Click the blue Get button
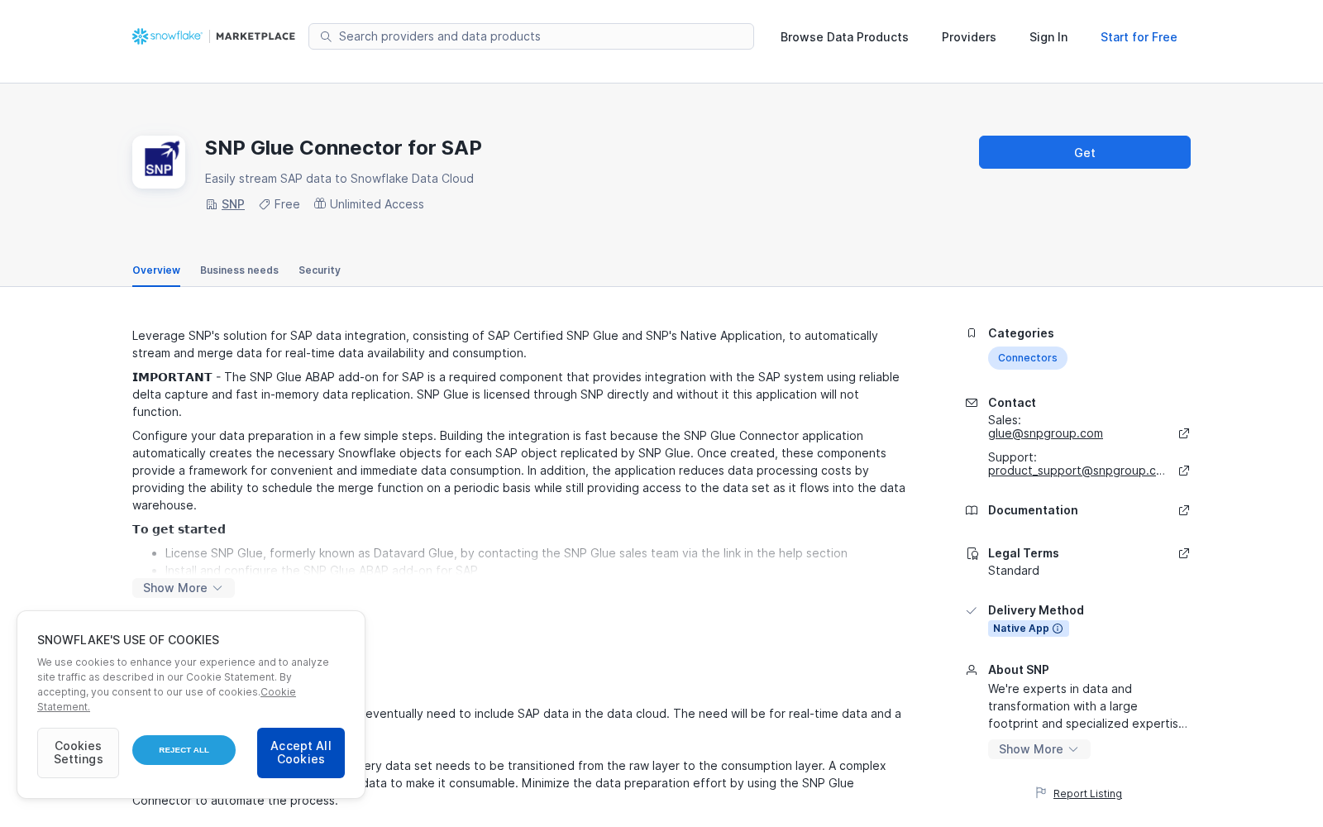 (1085, 152)
